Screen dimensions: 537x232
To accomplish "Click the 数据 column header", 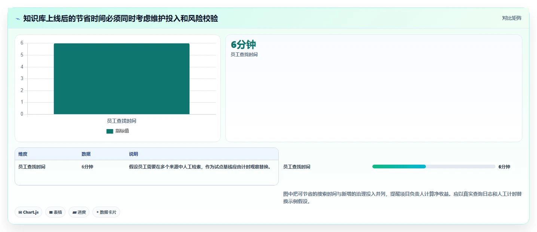I will pos(86,154).
